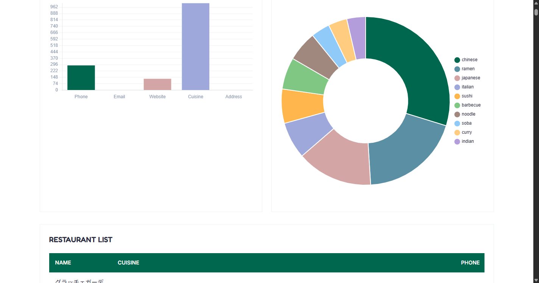Sort by the CUISINE column header

click(x=128, y=263)
